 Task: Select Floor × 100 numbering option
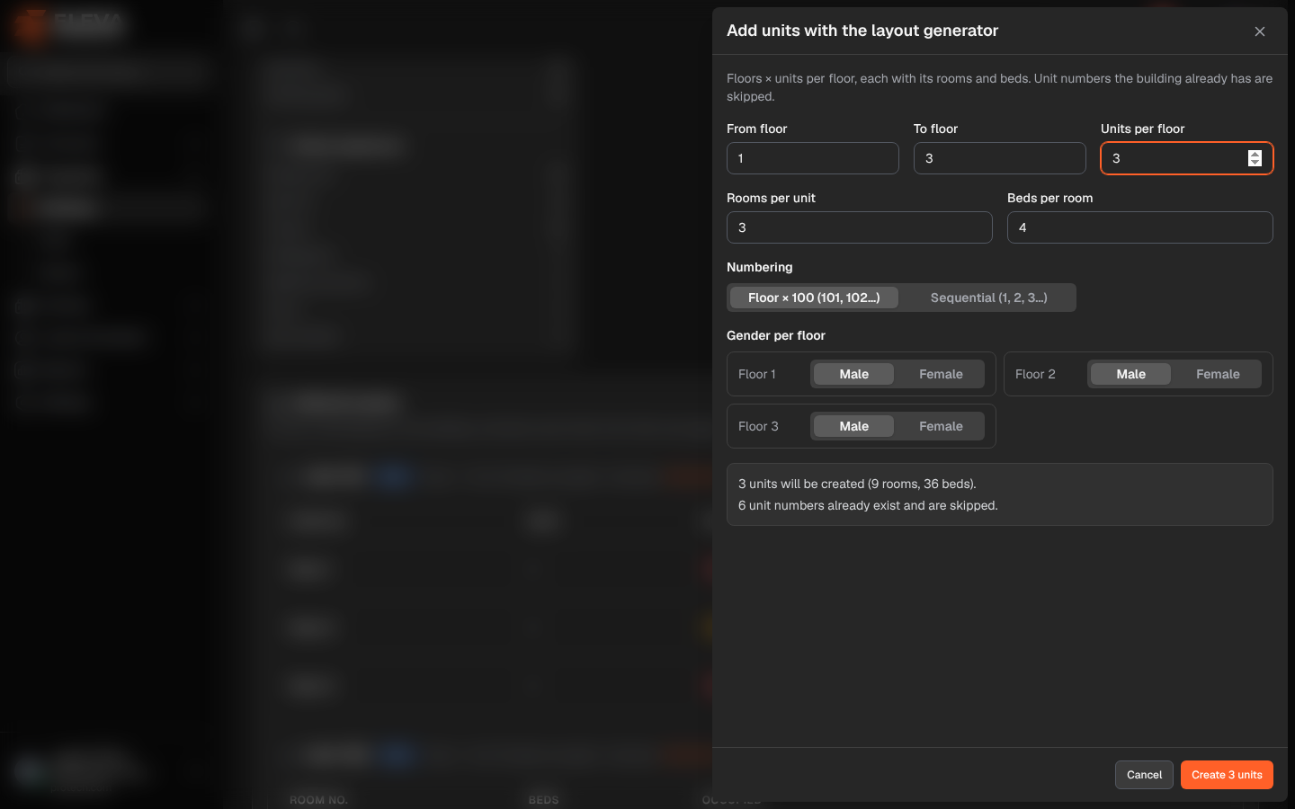[x=814, y=298]
